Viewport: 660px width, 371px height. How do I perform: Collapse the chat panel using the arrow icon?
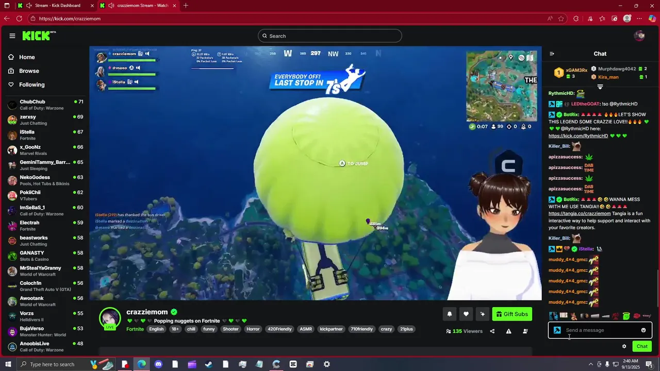tap(552, 54)
